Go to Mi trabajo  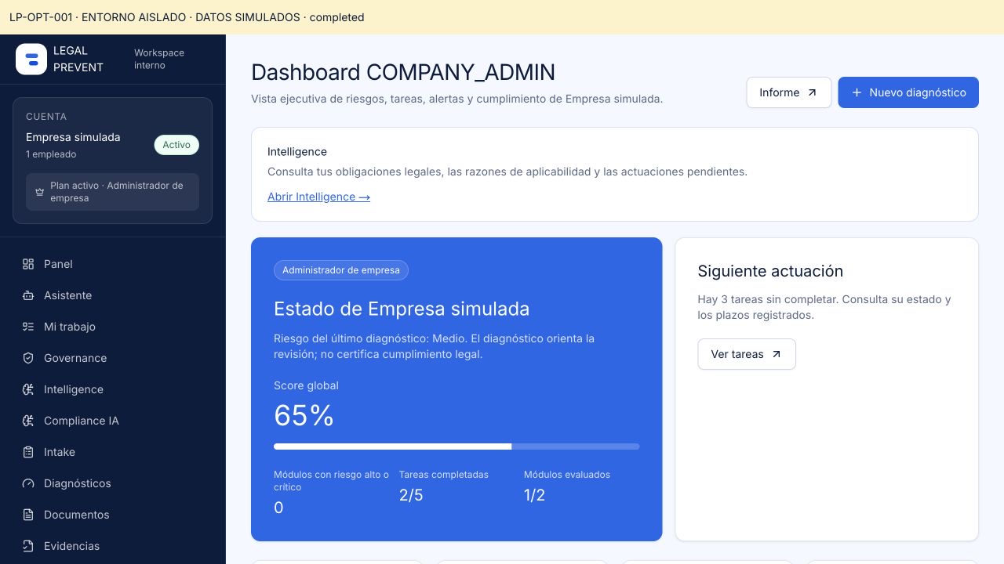113,327
